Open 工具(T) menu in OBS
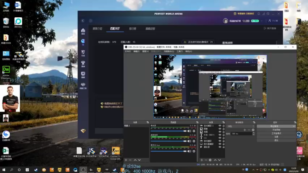Screen dimensions: 308x173 pos(179,52)
